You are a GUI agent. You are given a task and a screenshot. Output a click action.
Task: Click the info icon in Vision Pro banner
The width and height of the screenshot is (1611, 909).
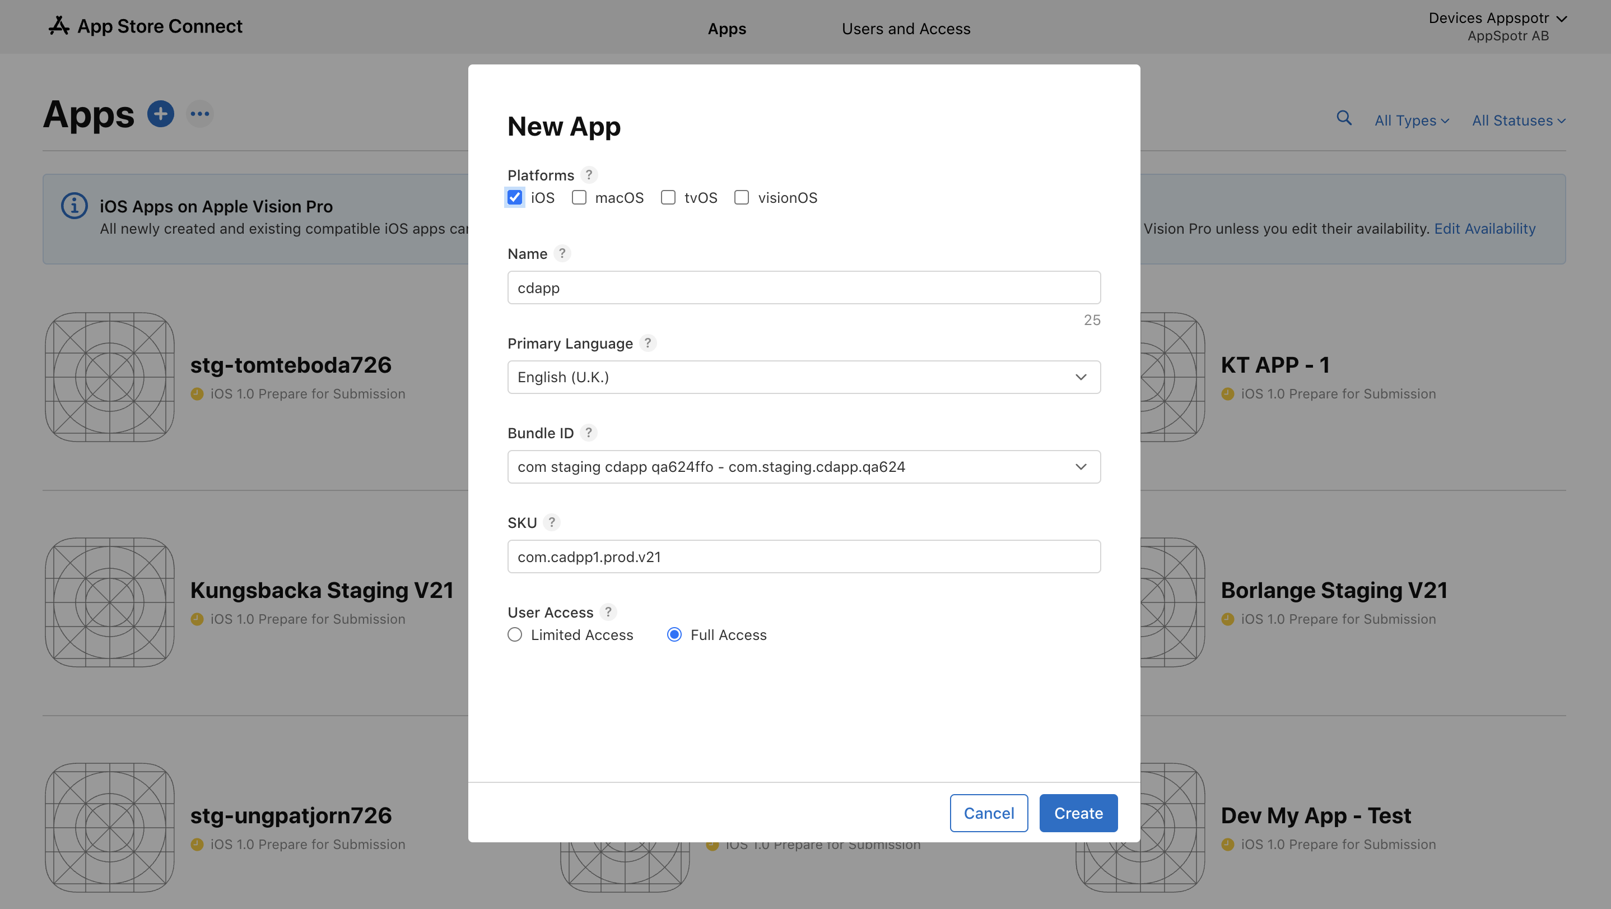(x=75, y=205)
